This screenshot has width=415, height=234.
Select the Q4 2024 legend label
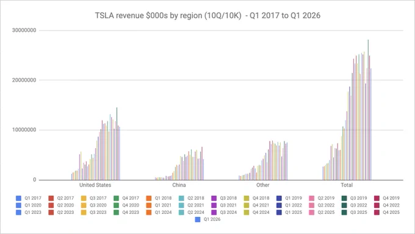point(261,212)
